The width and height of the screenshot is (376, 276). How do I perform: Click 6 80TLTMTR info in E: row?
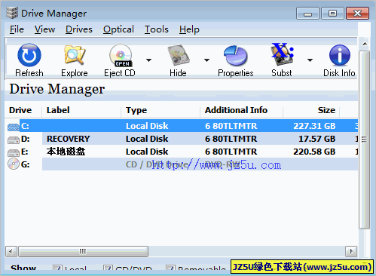[x=231, y=152]
